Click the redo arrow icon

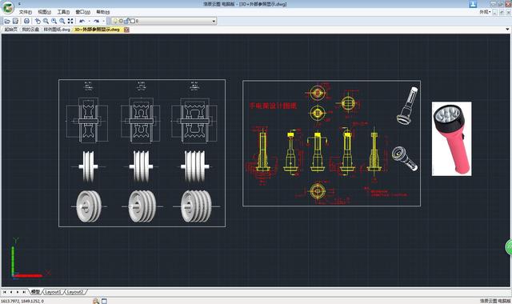(96, 21)
